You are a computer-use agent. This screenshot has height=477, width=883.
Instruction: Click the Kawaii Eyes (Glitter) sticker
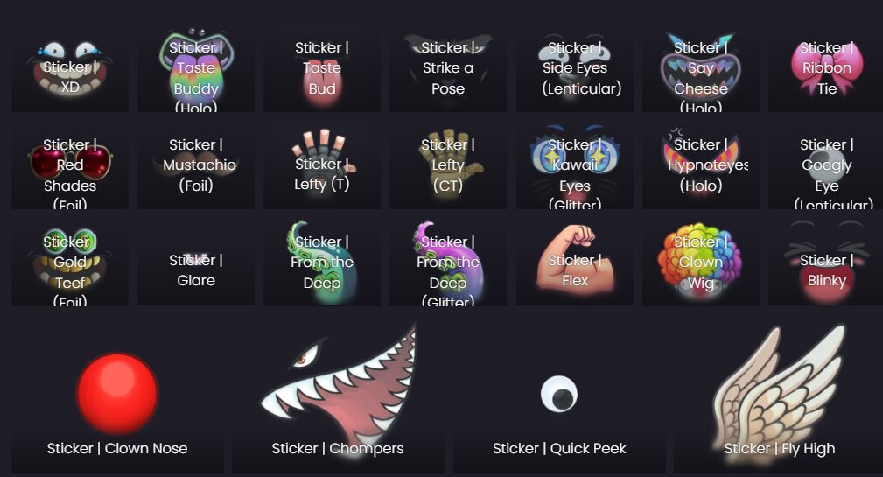pos(575,167)
